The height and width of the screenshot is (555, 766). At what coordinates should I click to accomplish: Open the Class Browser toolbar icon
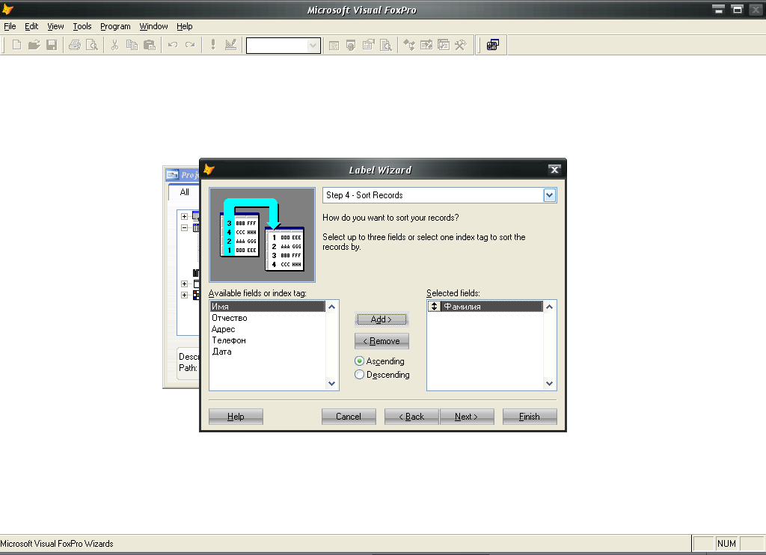409,46
